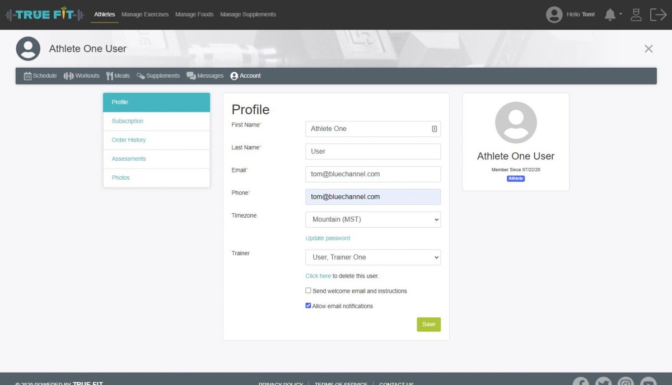Screen dimensions: 672x385
Task: Enable Send welcome email and instructions
Action: [309, 291]
